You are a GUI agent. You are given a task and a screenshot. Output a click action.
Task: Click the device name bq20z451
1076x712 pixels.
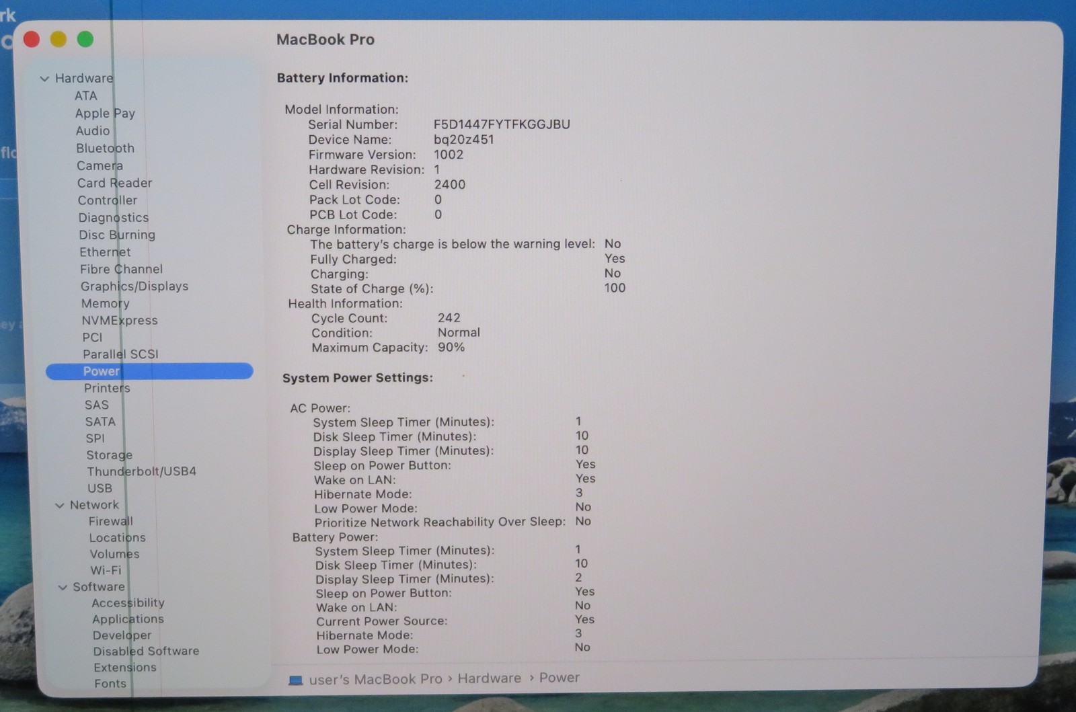(x=463, y=140)
